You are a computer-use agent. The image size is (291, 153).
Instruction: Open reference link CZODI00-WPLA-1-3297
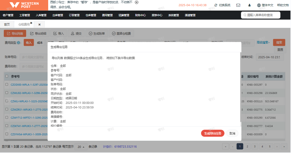[29, 85]
